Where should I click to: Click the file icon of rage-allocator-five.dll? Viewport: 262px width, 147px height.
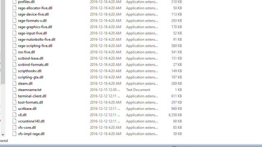coord(14,8)
